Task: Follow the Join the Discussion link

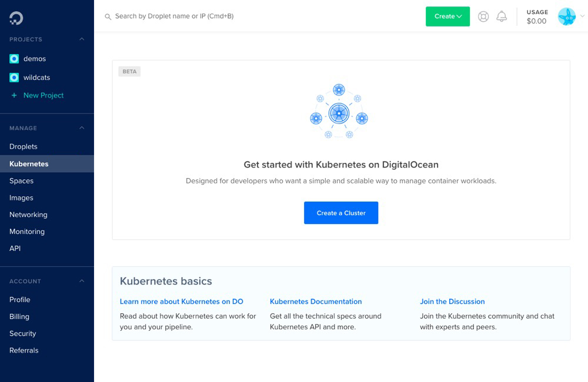Action: (452, 301)
